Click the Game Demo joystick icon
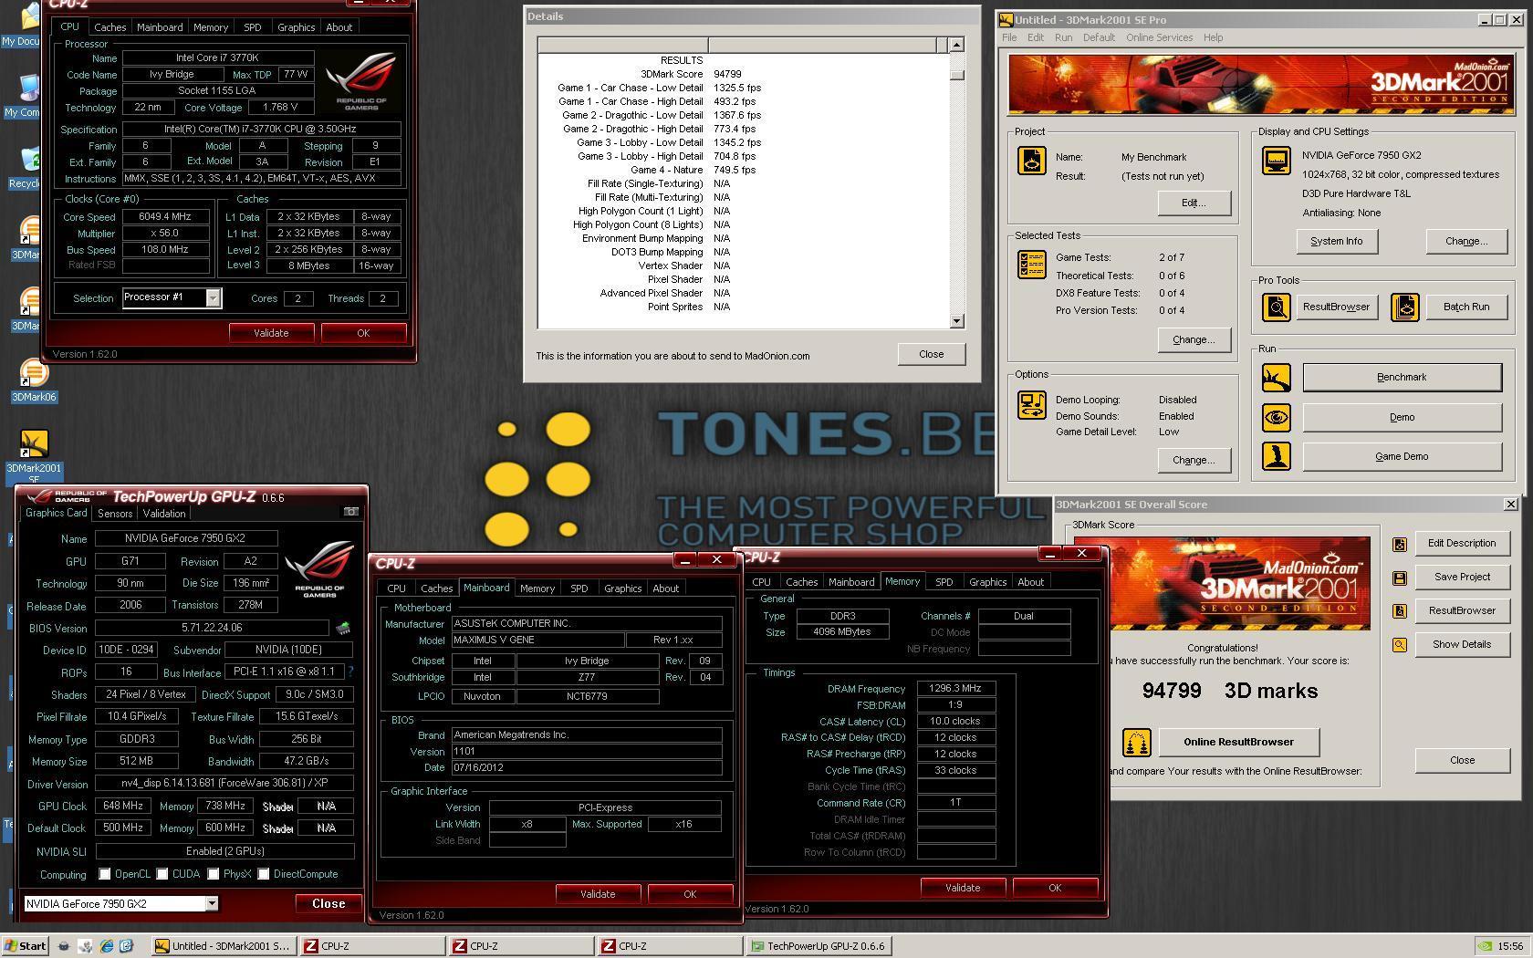This screenshot has height=958, width=1533. click(1276, 456)
